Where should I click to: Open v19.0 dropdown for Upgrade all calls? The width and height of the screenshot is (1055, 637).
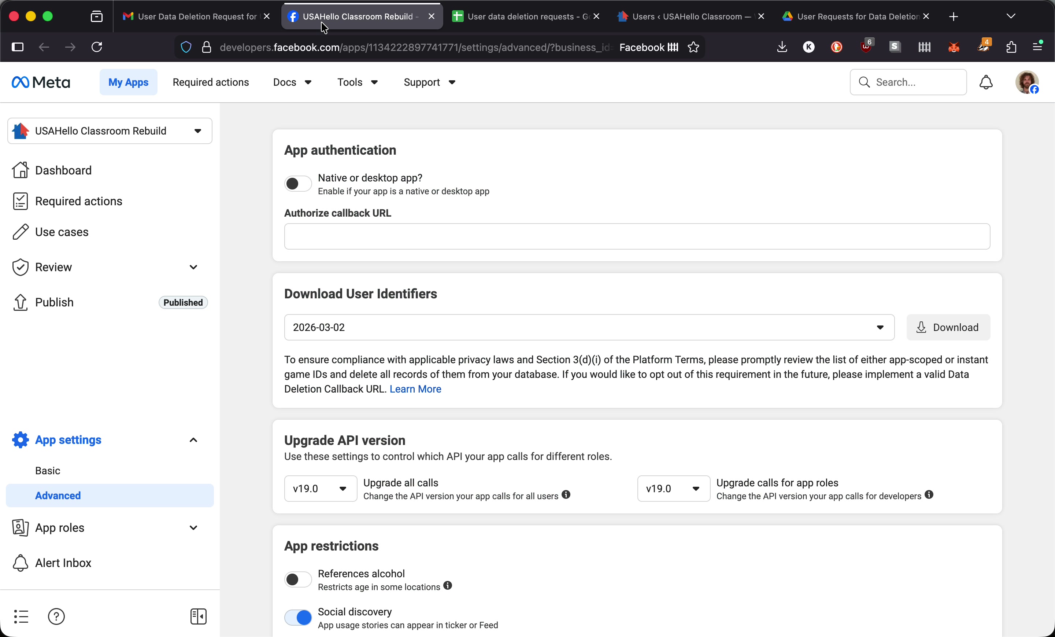tap(320, 488)
